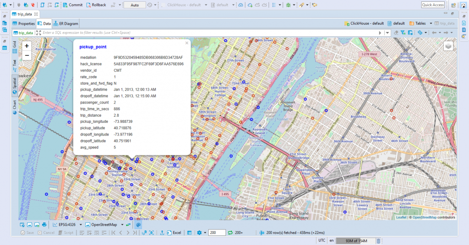Click the database navigator icon in left sidebar
The height and width of the screenshot is (245, 469).
coord(5,23)
